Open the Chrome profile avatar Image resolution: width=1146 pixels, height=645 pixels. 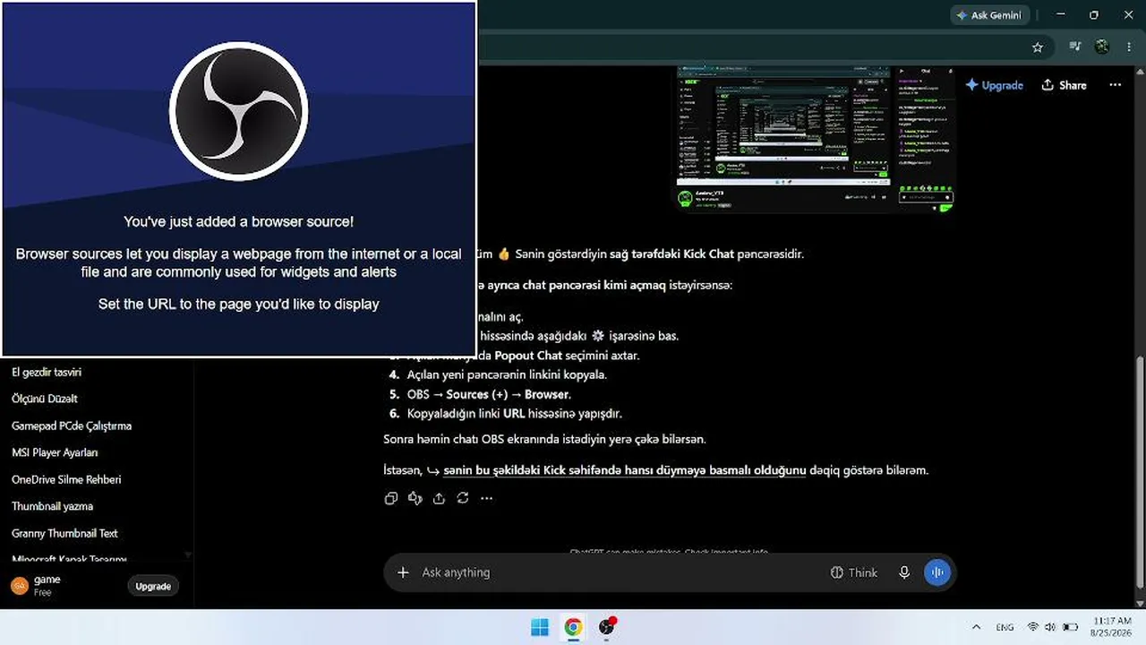1102,47
